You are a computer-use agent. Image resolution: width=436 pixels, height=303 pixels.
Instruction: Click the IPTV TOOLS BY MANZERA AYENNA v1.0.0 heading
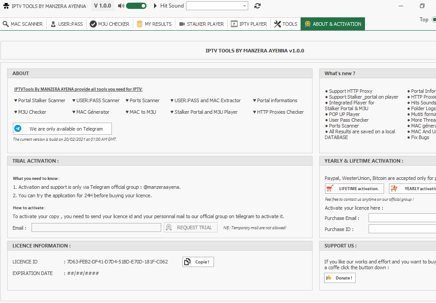pyautogui.click(x=255, y=51)
